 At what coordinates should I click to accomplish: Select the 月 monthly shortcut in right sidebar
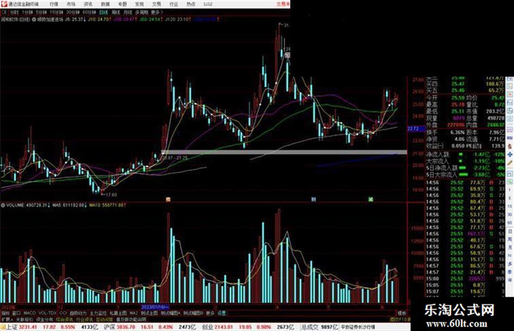510,247
